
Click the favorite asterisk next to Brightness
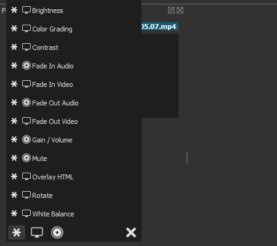(x=14, y=10)
